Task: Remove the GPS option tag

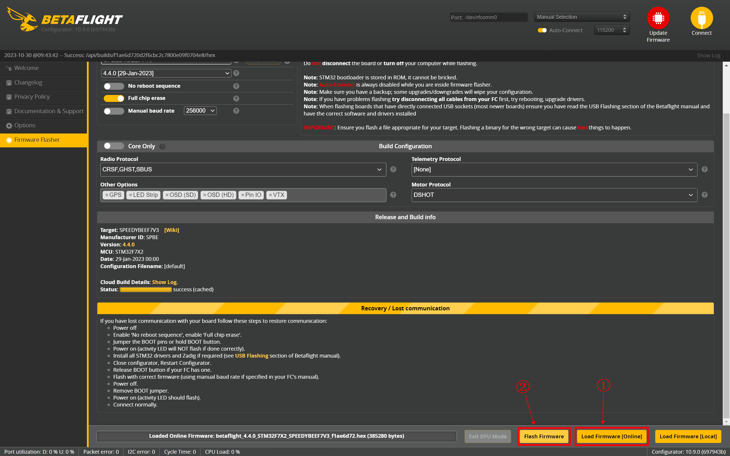Action: pos(107,195)
